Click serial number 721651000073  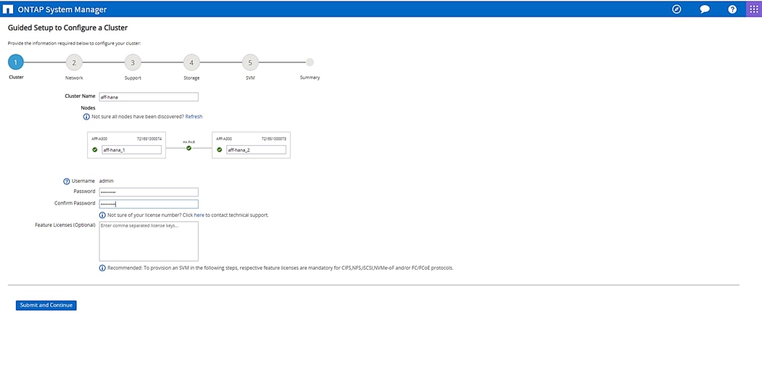click(273, 139)
